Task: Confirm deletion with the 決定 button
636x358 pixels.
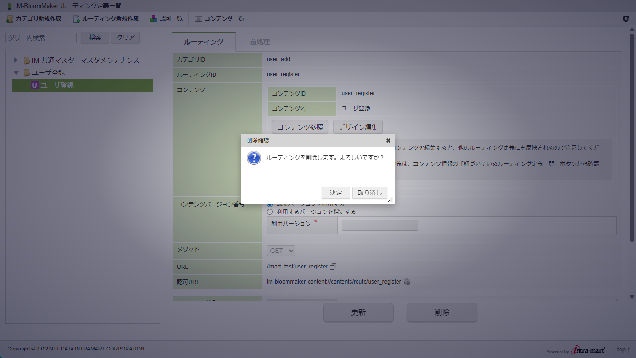Action: pyautogui.click(x=336, y=193)
